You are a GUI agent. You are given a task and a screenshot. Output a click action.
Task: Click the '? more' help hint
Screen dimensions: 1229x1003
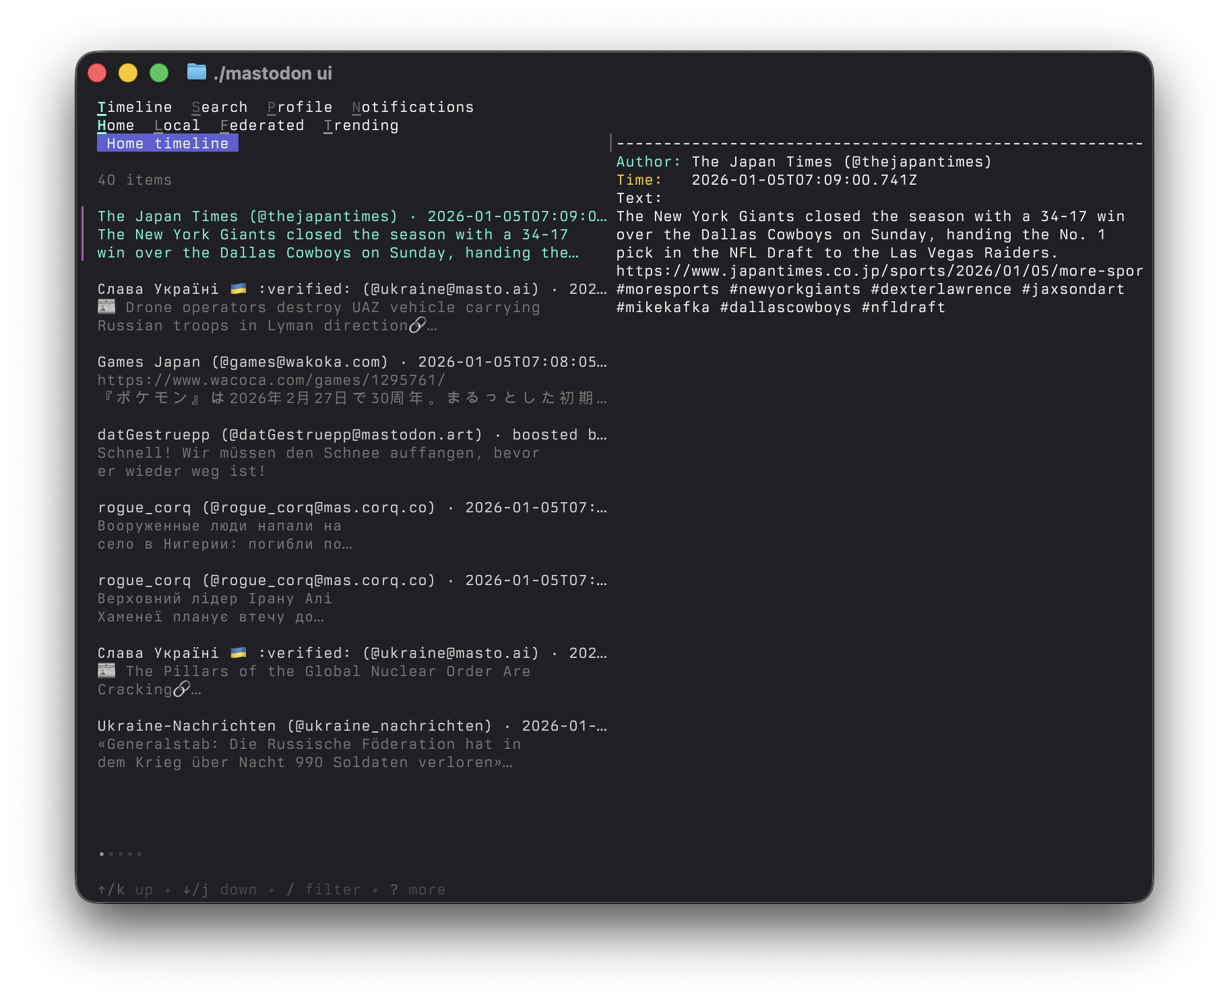418,890
